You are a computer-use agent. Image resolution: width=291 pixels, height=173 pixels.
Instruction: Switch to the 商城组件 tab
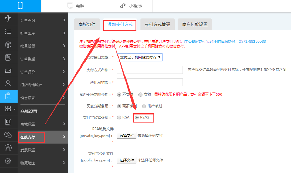pos(87,25)
